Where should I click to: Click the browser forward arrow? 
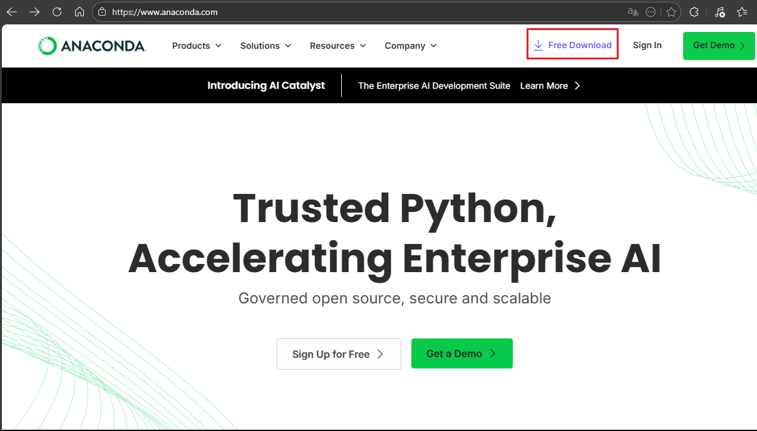click(34, 12)
